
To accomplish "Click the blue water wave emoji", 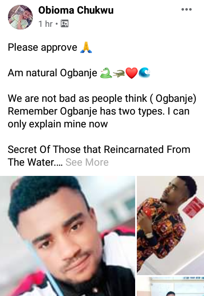I will click(x=144, y=73).
